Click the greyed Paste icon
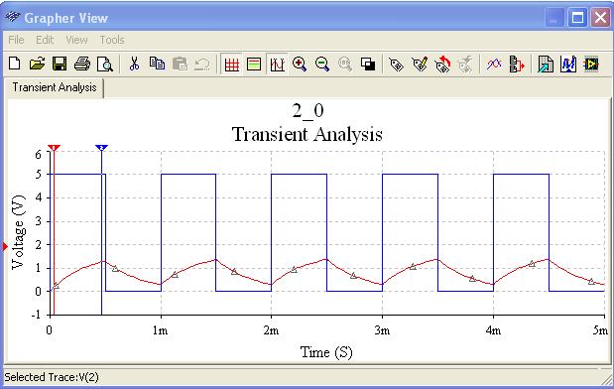The height and width of the screenshot is (389, 614). coord(180,64)
